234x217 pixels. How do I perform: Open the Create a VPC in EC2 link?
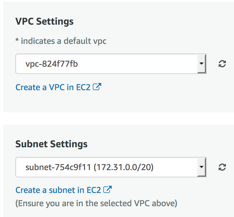[53, 87]
